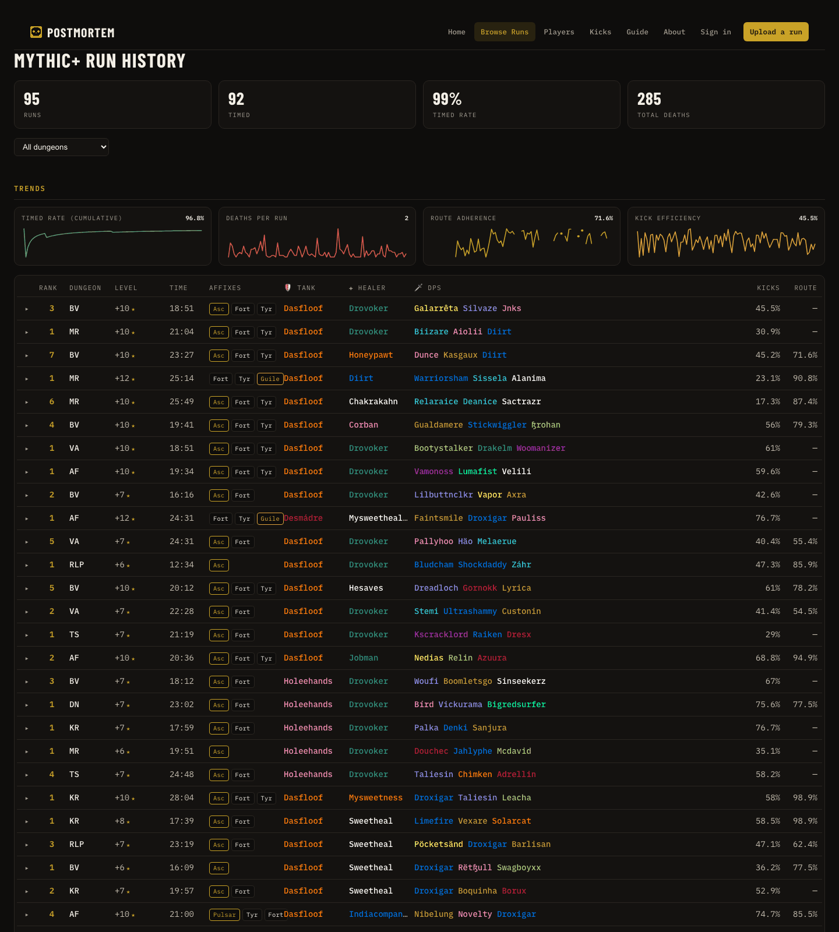Click the 99% Timed Rate stat card
Viewport: 839px width, 932px height.
click(521, 104)
